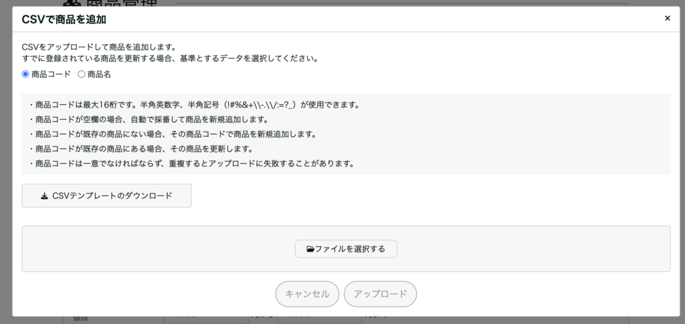This screenshot has height=324, width=685.
Task: Click the download icon for CSV template
Action: [x=44, y=196]
